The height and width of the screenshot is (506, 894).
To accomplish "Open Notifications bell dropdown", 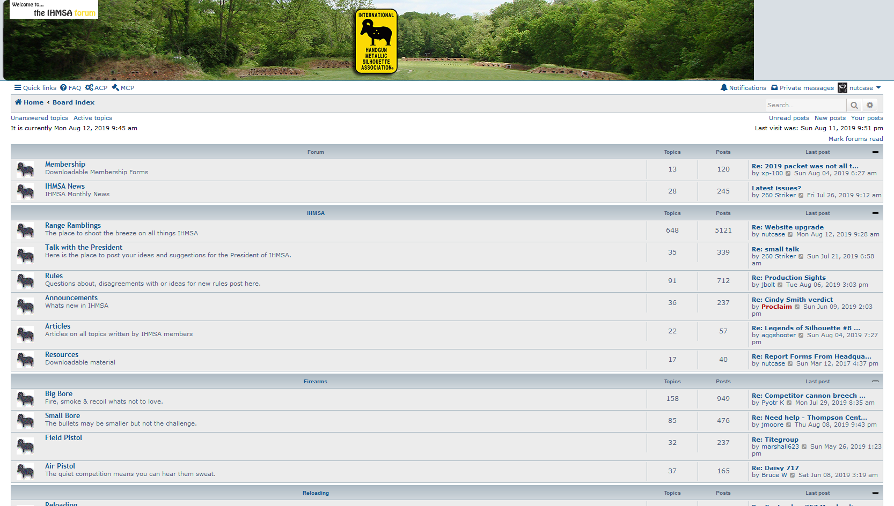I will [x=743, y=88].
